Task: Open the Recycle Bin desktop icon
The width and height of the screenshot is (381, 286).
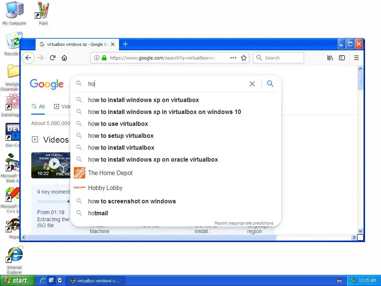Action: tap(12, 44)
